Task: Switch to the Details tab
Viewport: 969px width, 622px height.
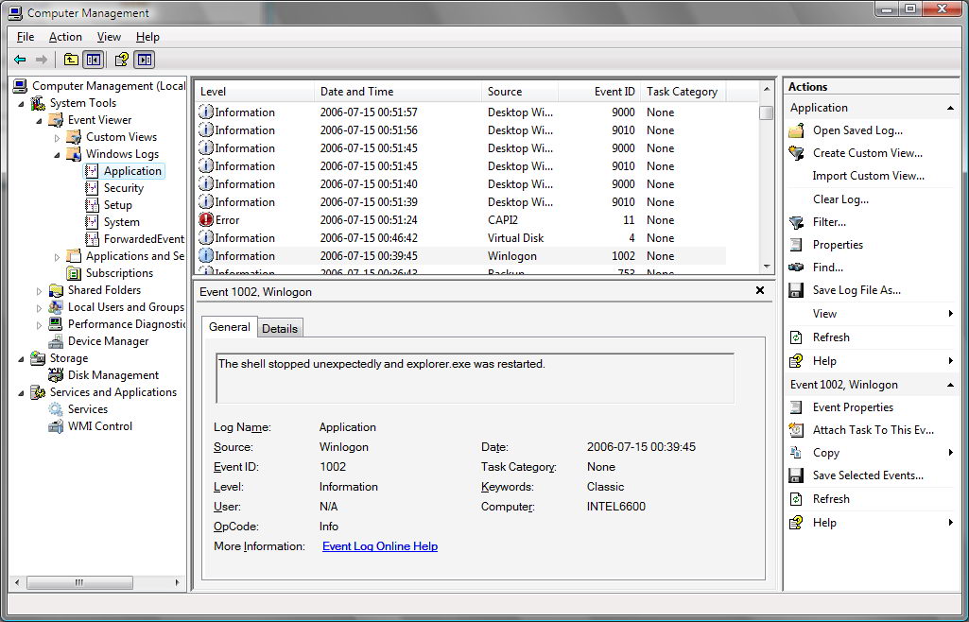Action: click(x=280, y=329)
